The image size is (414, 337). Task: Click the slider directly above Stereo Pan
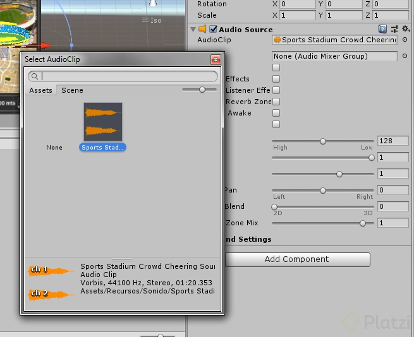click(x=322, y=174)
